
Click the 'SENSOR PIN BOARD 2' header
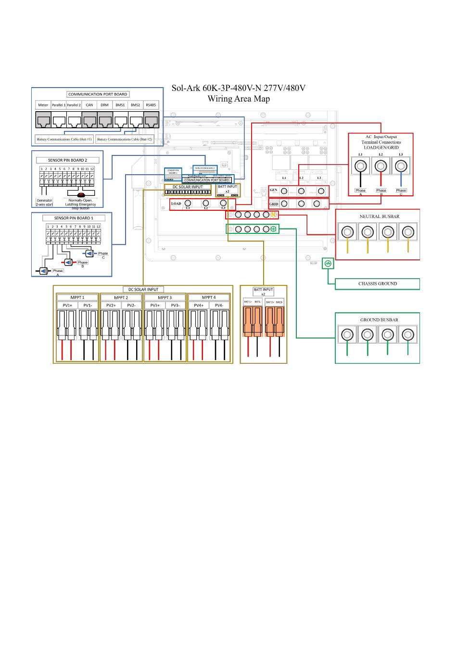[68, 160]
